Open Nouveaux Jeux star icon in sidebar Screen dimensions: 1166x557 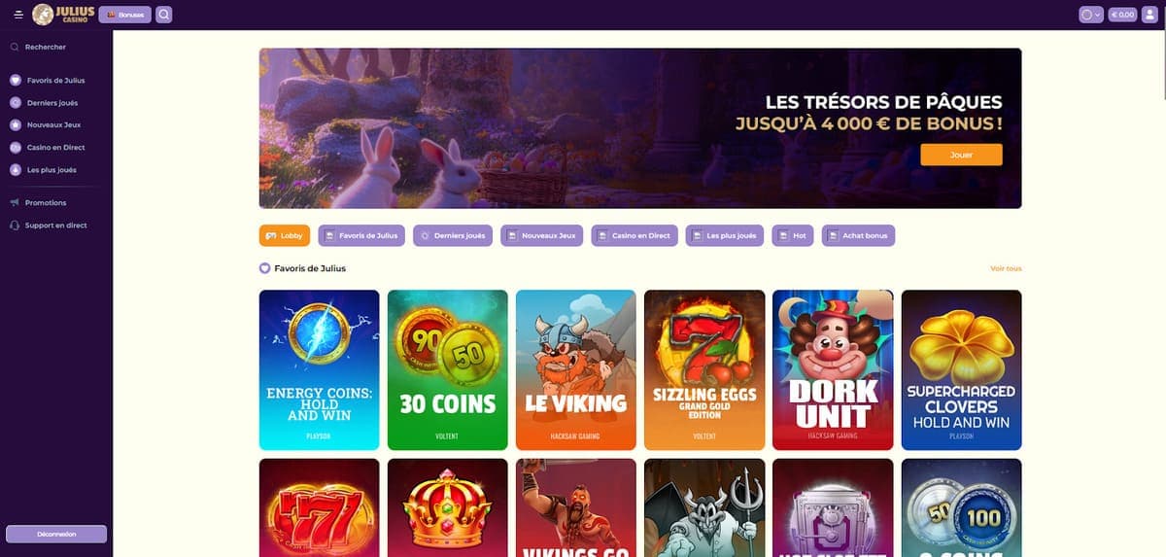(x=16, y=124)
